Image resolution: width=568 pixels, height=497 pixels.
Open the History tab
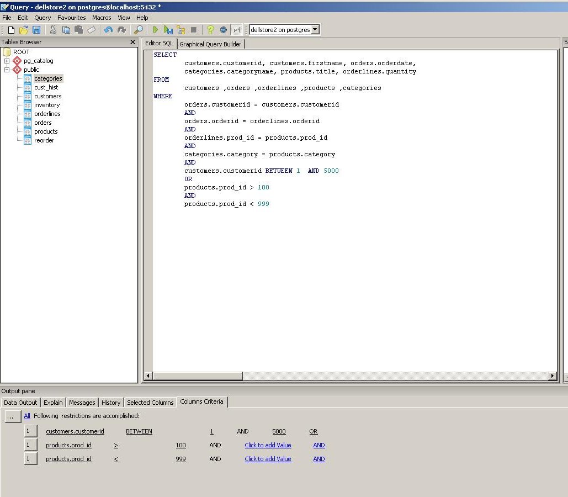point(111,403)
